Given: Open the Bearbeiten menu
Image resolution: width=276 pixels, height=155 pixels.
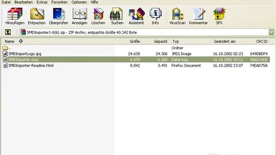Looking at the screenshot, I should pos(23,2).
